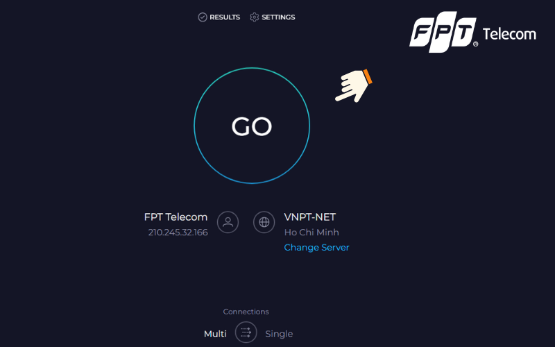Open the Results checkmark icon
The image size is (555, 347).
[203, 17]
